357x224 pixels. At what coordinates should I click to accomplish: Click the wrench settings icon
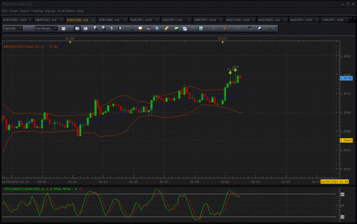tap(193, 29)
